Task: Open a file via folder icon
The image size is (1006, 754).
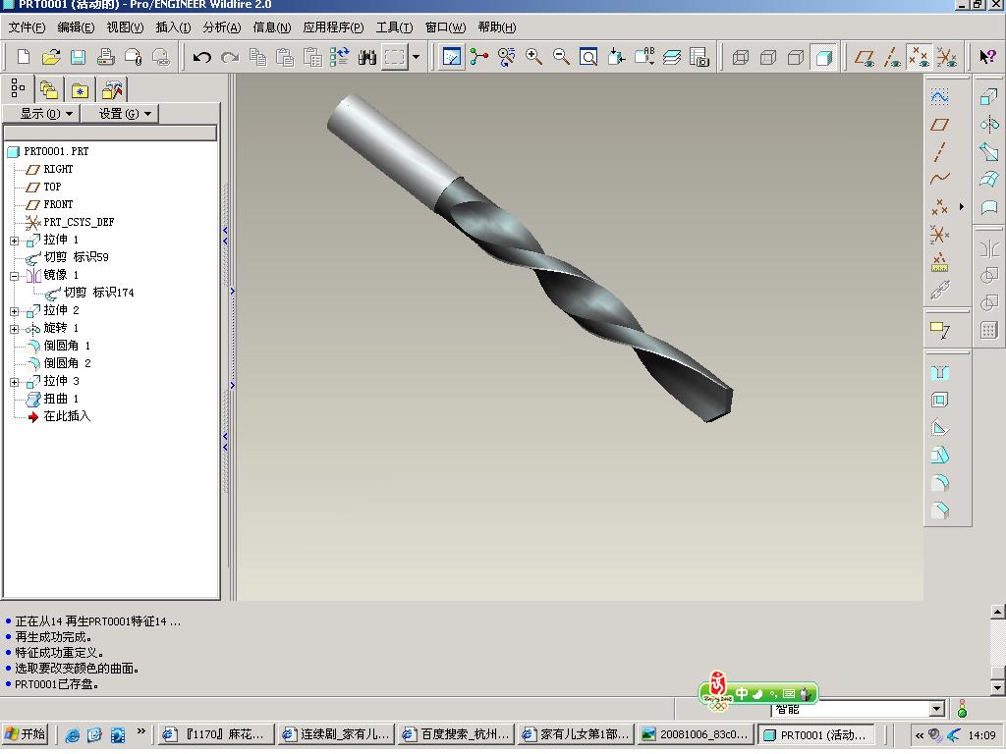Action: click(51, 57)
